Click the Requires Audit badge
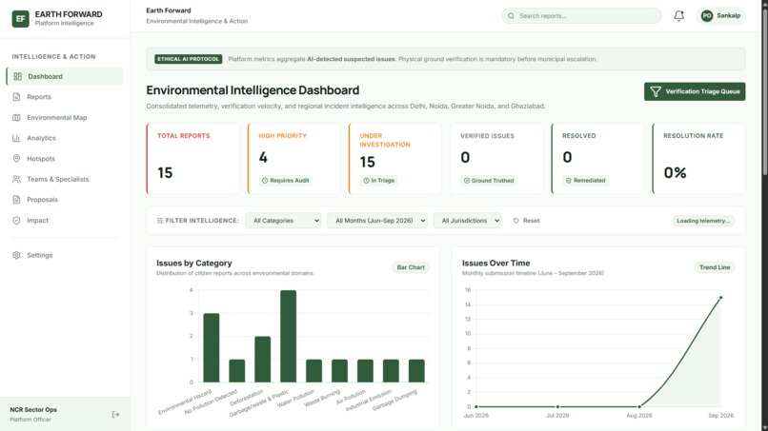Image resolution: width=768 pixels, height=431 pixels. 286,181
